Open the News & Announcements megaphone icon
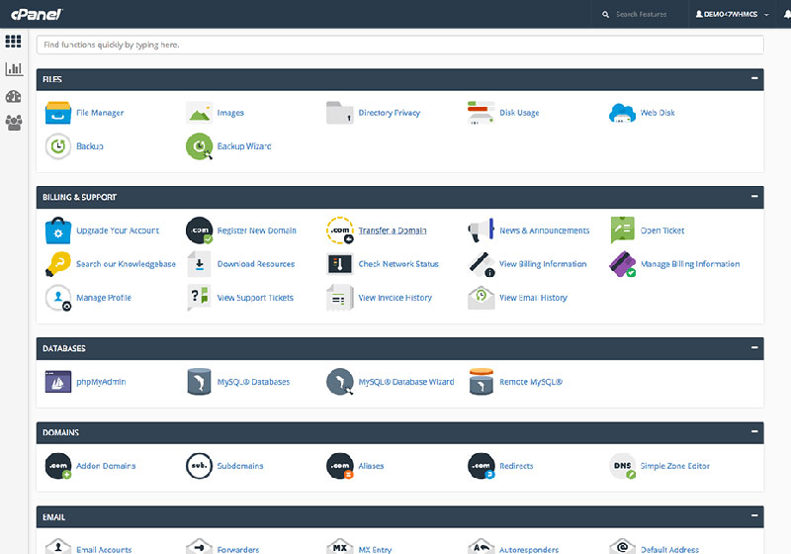The height and width of the screenshot is (554, 791). pos(481,231)
